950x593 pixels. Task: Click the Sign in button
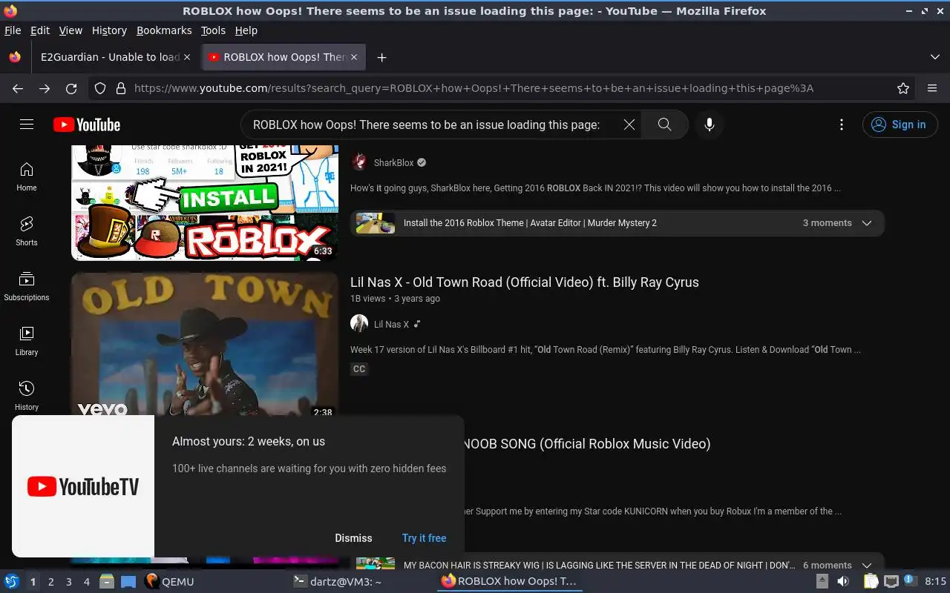(x=900, y=125)
